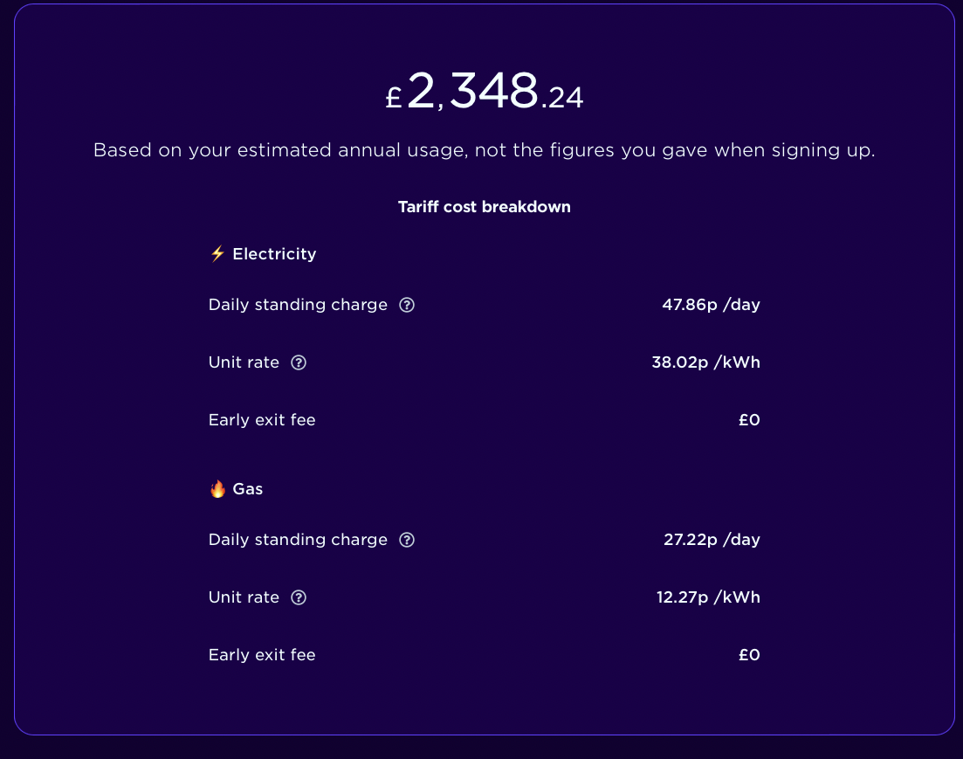Click the estimated annual usage description text

pos(484,150)
